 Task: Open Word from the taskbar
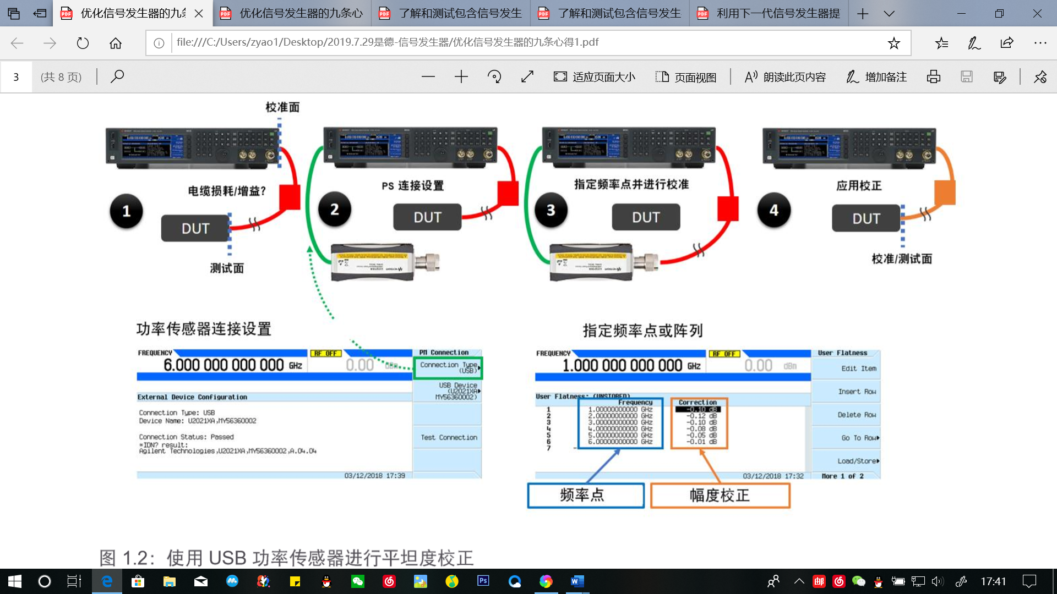tap(577, 581)
